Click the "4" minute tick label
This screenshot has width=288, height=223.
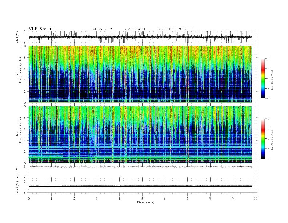119,199
